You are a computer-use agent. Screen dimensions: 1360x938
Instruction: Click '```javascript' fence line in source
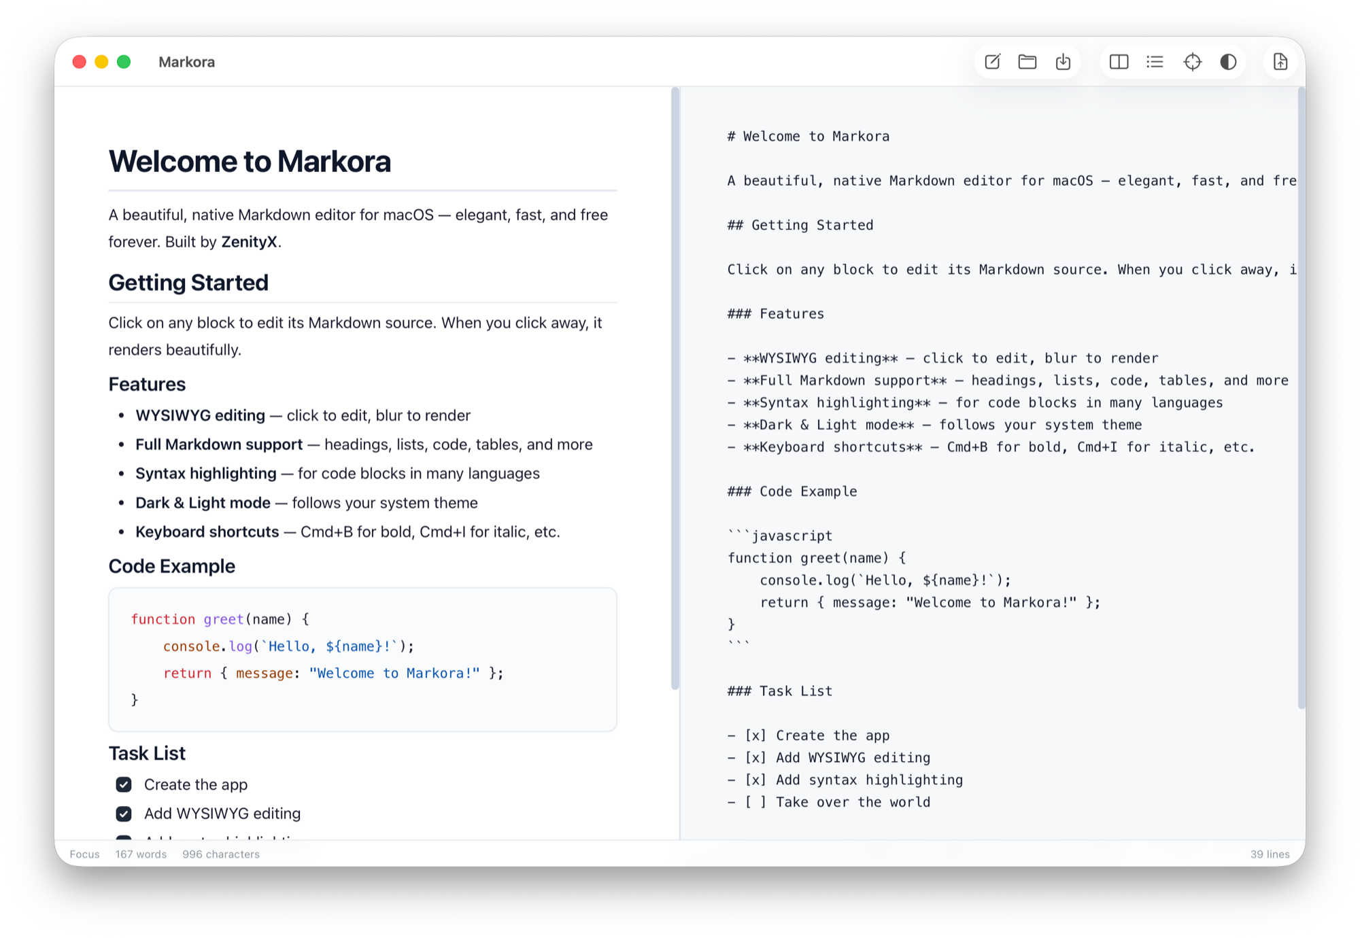(x=779, y=536)
